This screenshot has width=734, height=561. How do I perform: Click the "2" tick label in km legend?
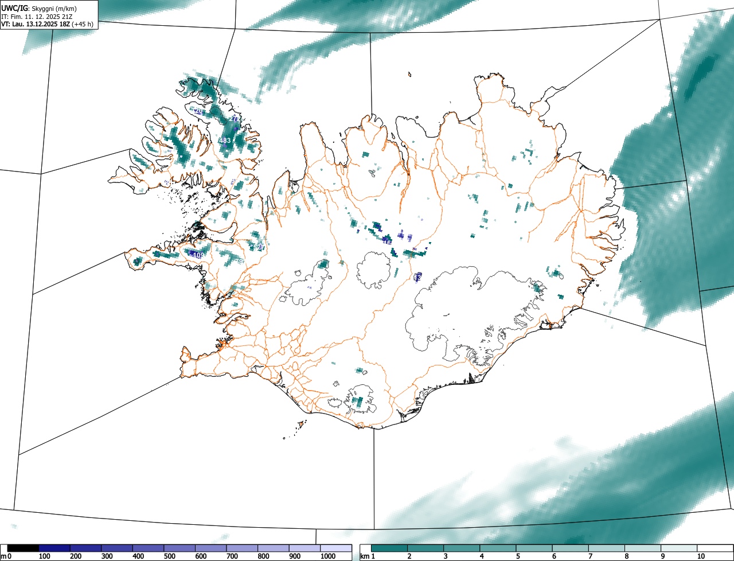[409, 556]
